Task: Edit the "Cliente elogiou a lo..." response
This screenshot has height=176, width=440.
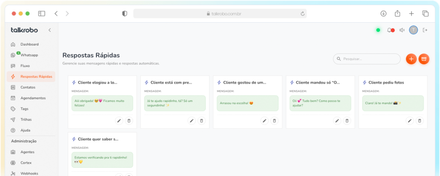Action: pyautogui.click(x=119, y=121)
